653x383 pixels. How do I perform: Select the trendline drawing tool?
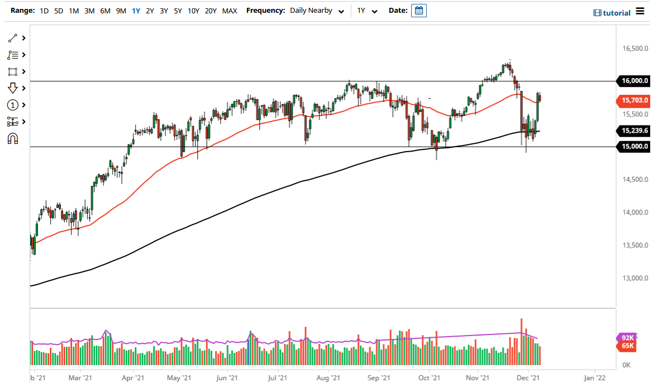pyautogui.click(x=11, y=38)
